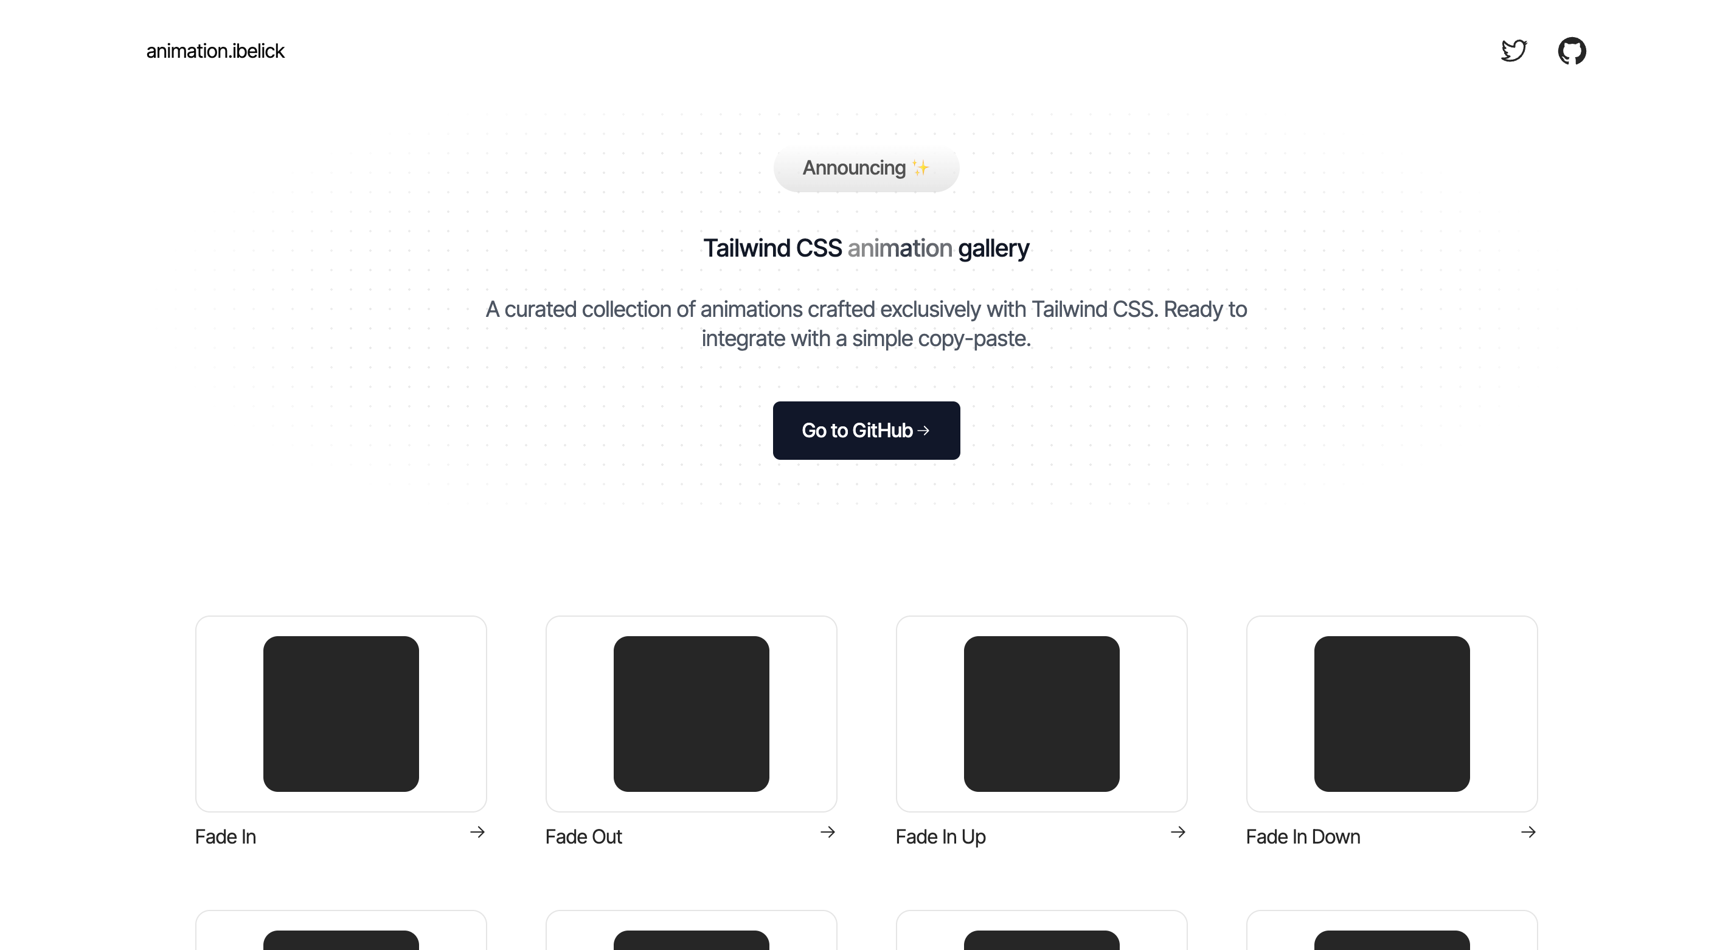Open the animation.ibelick home link
The image size is (1731, 950).
[215, 50]
